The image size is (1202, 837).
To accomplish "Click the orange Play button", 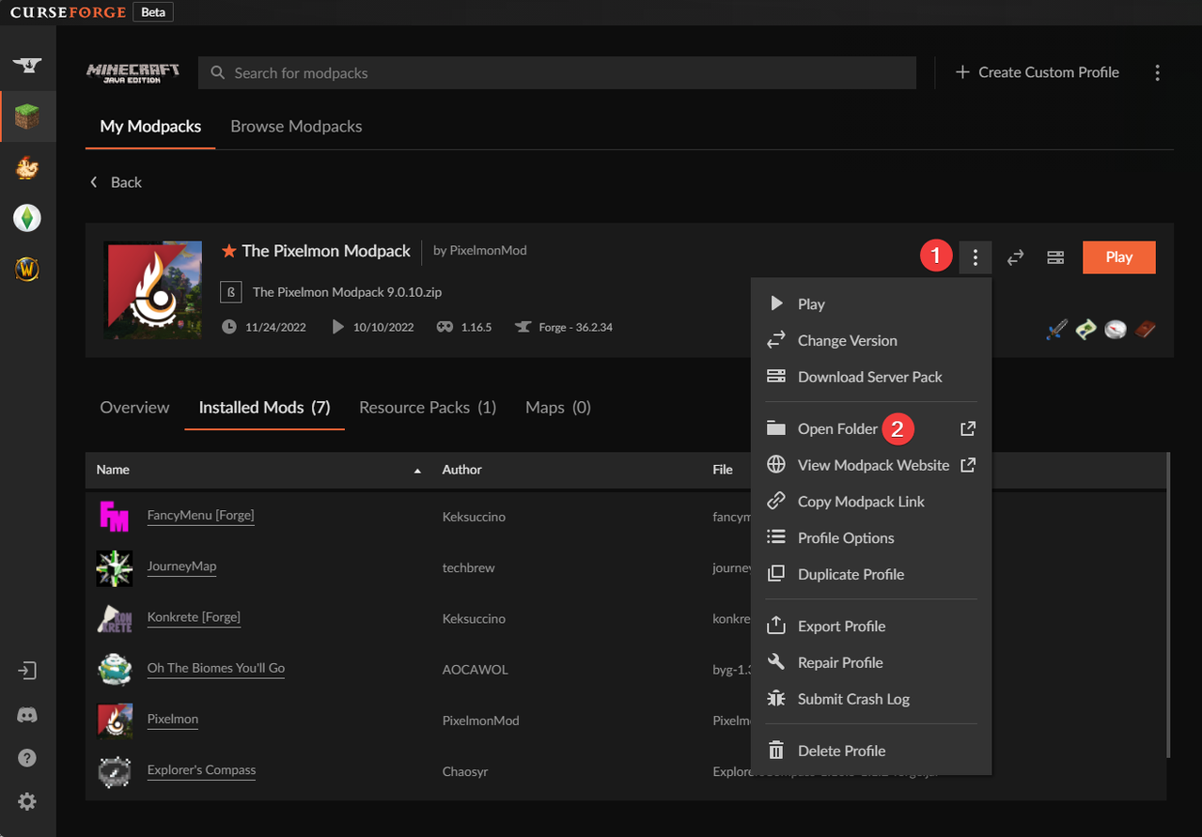I will (x=1118, y=257).
